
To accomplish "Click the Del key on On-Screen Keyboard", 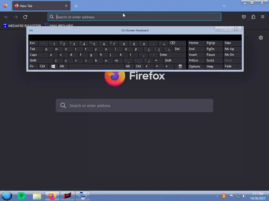I will 180,49.
